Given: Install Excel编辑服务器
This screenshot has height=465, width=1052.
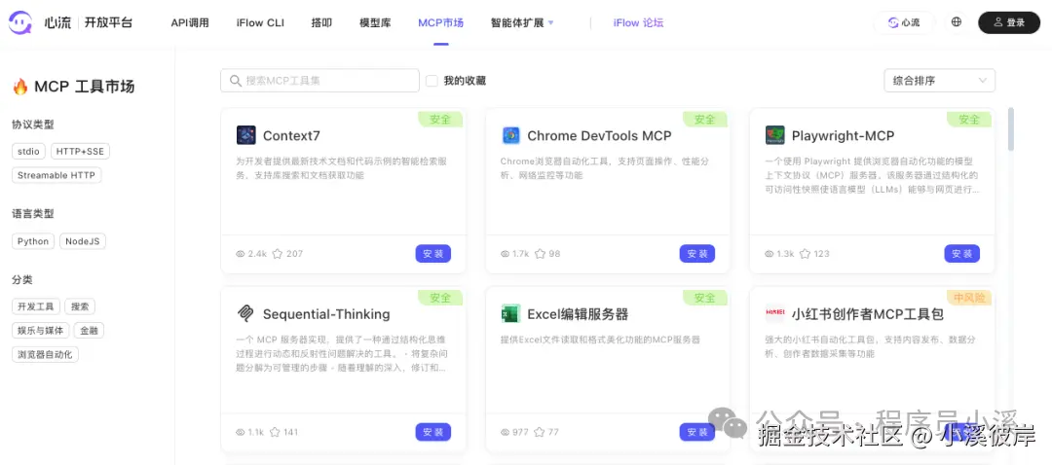Looking at the screenshot, I should point(697,432).
